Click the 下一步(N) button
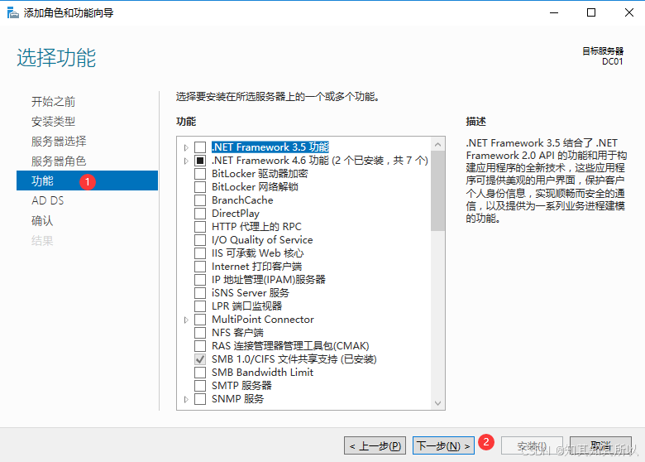This screenshot has height=462, width=645. point(443,445)
